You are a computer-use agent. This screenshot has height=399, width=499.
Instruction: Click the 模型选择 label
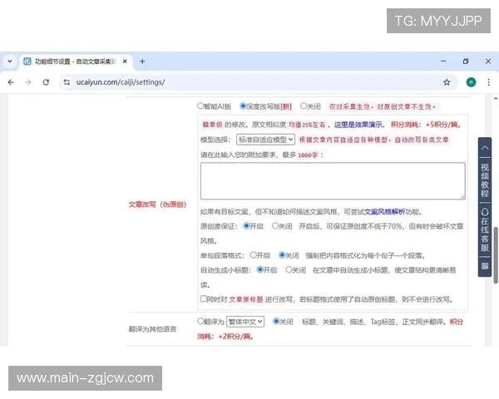click(215, 140)
